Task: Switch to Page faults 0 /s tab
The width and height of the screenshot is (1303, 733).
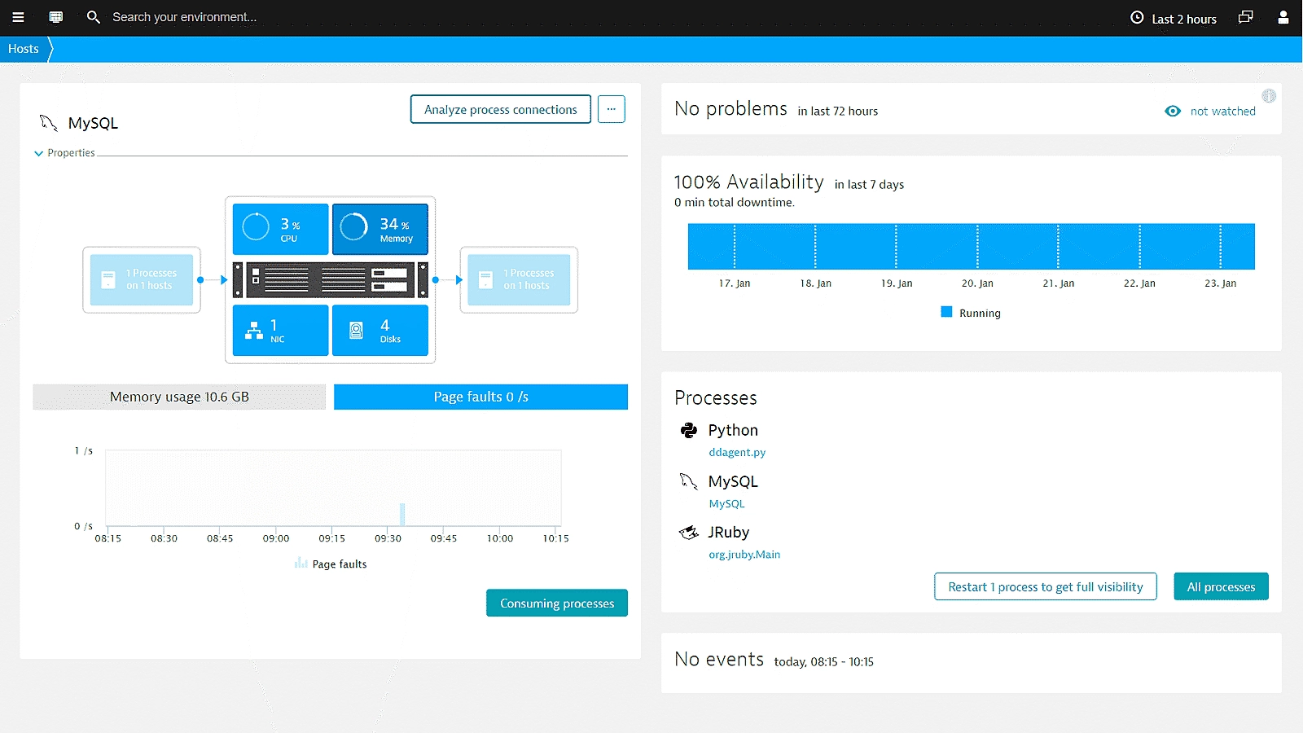Action: click(480, 397)
